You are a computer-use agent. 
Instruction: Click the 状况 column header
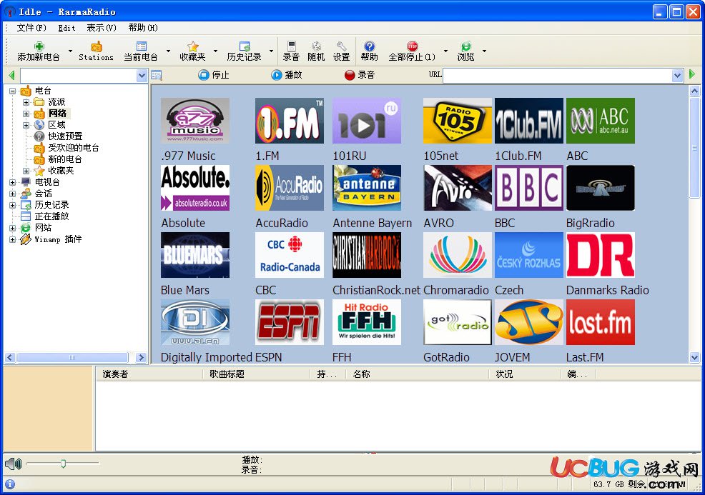pyautogui.click(x=525, y=374)
